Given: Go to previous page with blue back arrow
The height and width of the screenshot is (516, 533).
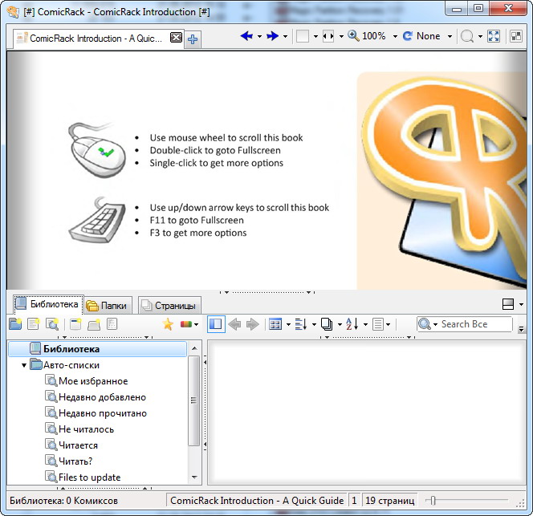Looking at the screenshot, I should pos(246,36).
